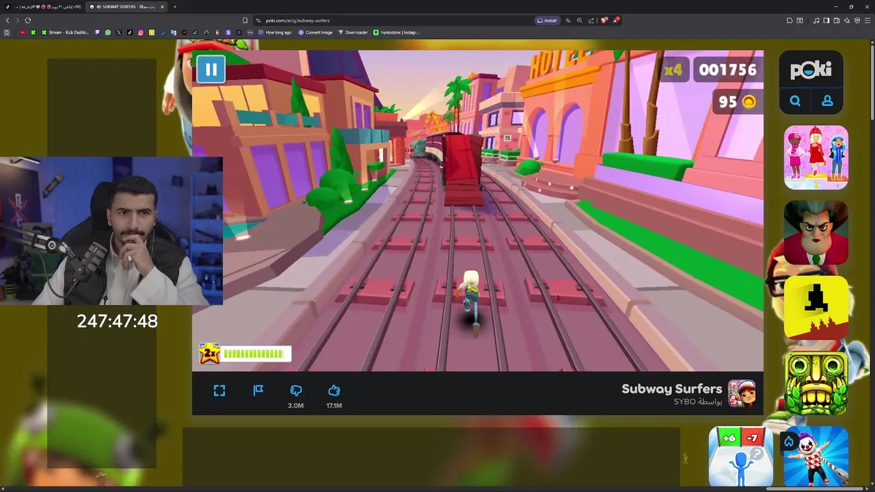Open the +6 -7 stickman game thumbnail
875x492 pixels.
point(741,456)
